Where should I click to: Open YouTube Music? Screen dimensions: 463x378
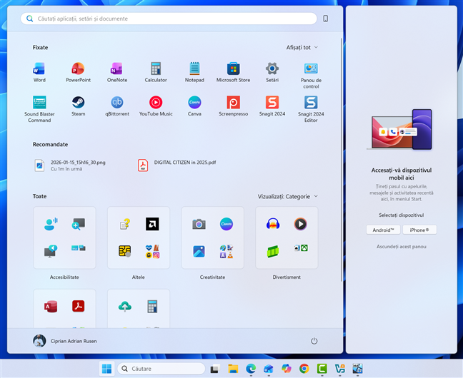(156, 106)
